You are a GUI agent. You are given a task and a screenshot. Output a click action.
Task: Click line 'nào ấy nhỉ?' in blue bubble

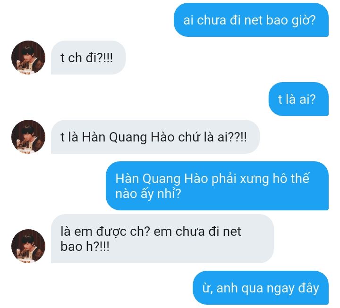[x=148, y=193]
